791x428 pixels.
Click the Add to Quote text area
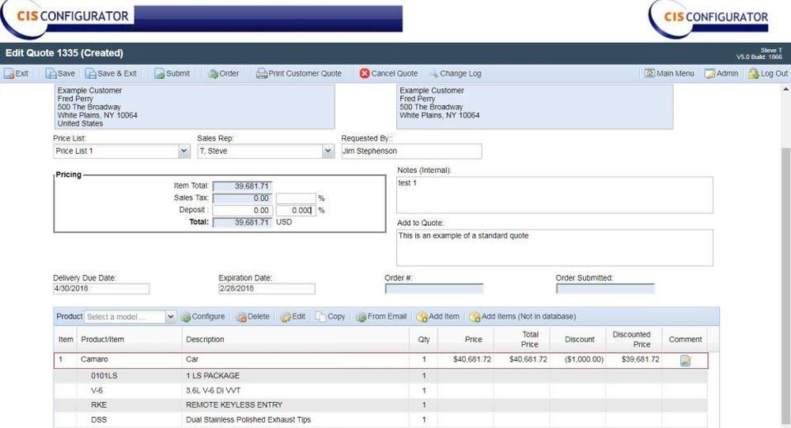click(x=554, y=248)
